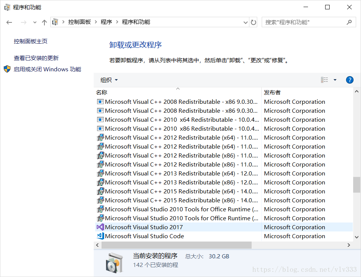Open more view options dropdown arrow

point(335,80)
